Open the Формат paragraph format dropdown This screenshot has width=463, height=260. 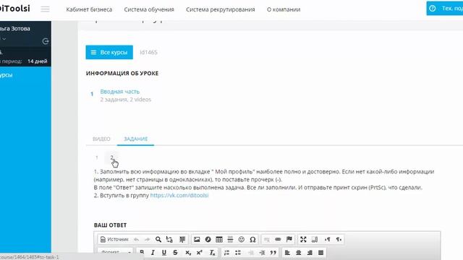click(x=116, y=253)
